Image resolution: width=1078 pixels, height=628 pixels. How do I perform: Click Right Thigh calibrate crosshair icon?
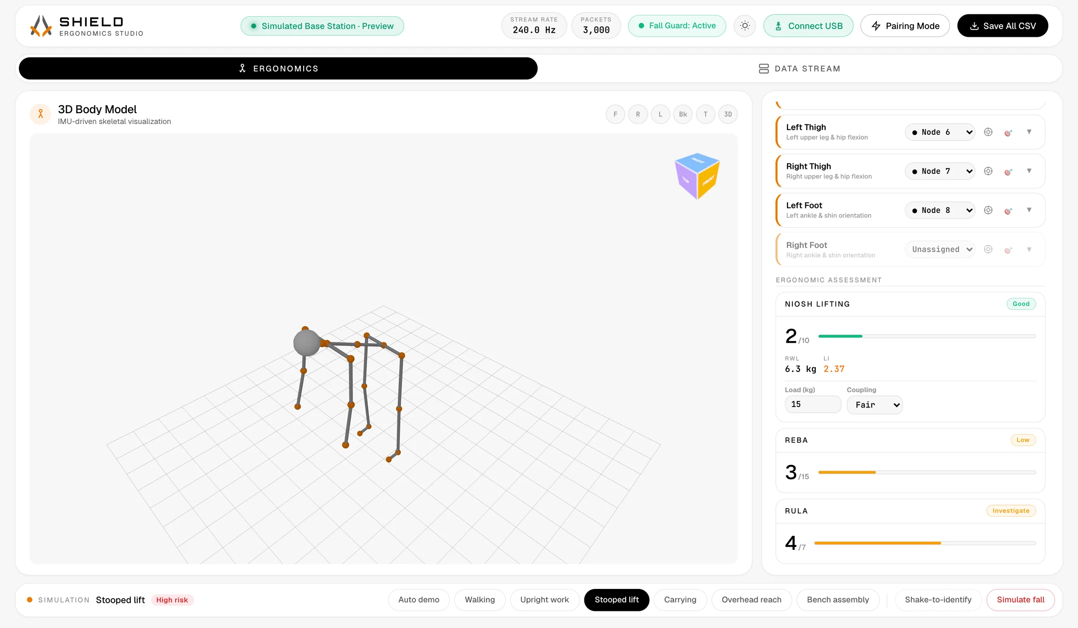[988, 171]
